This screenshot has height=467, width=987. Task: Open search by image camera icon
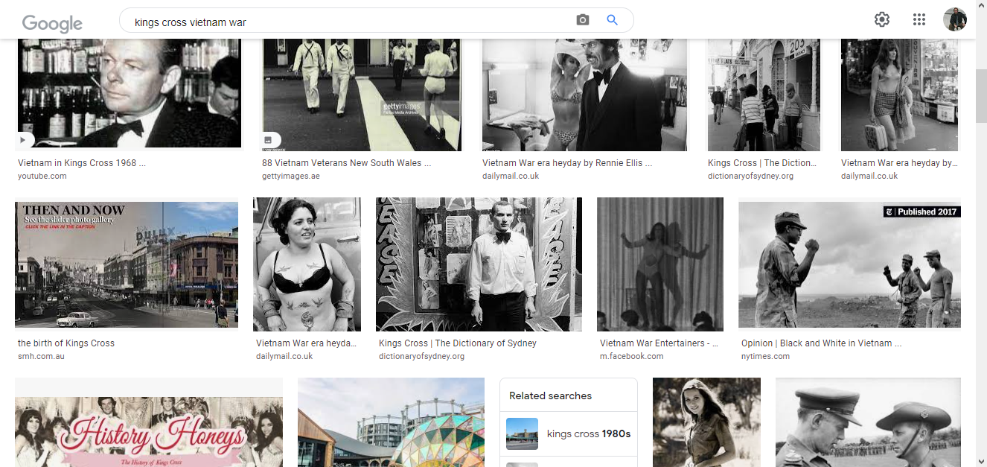point(582,20)
